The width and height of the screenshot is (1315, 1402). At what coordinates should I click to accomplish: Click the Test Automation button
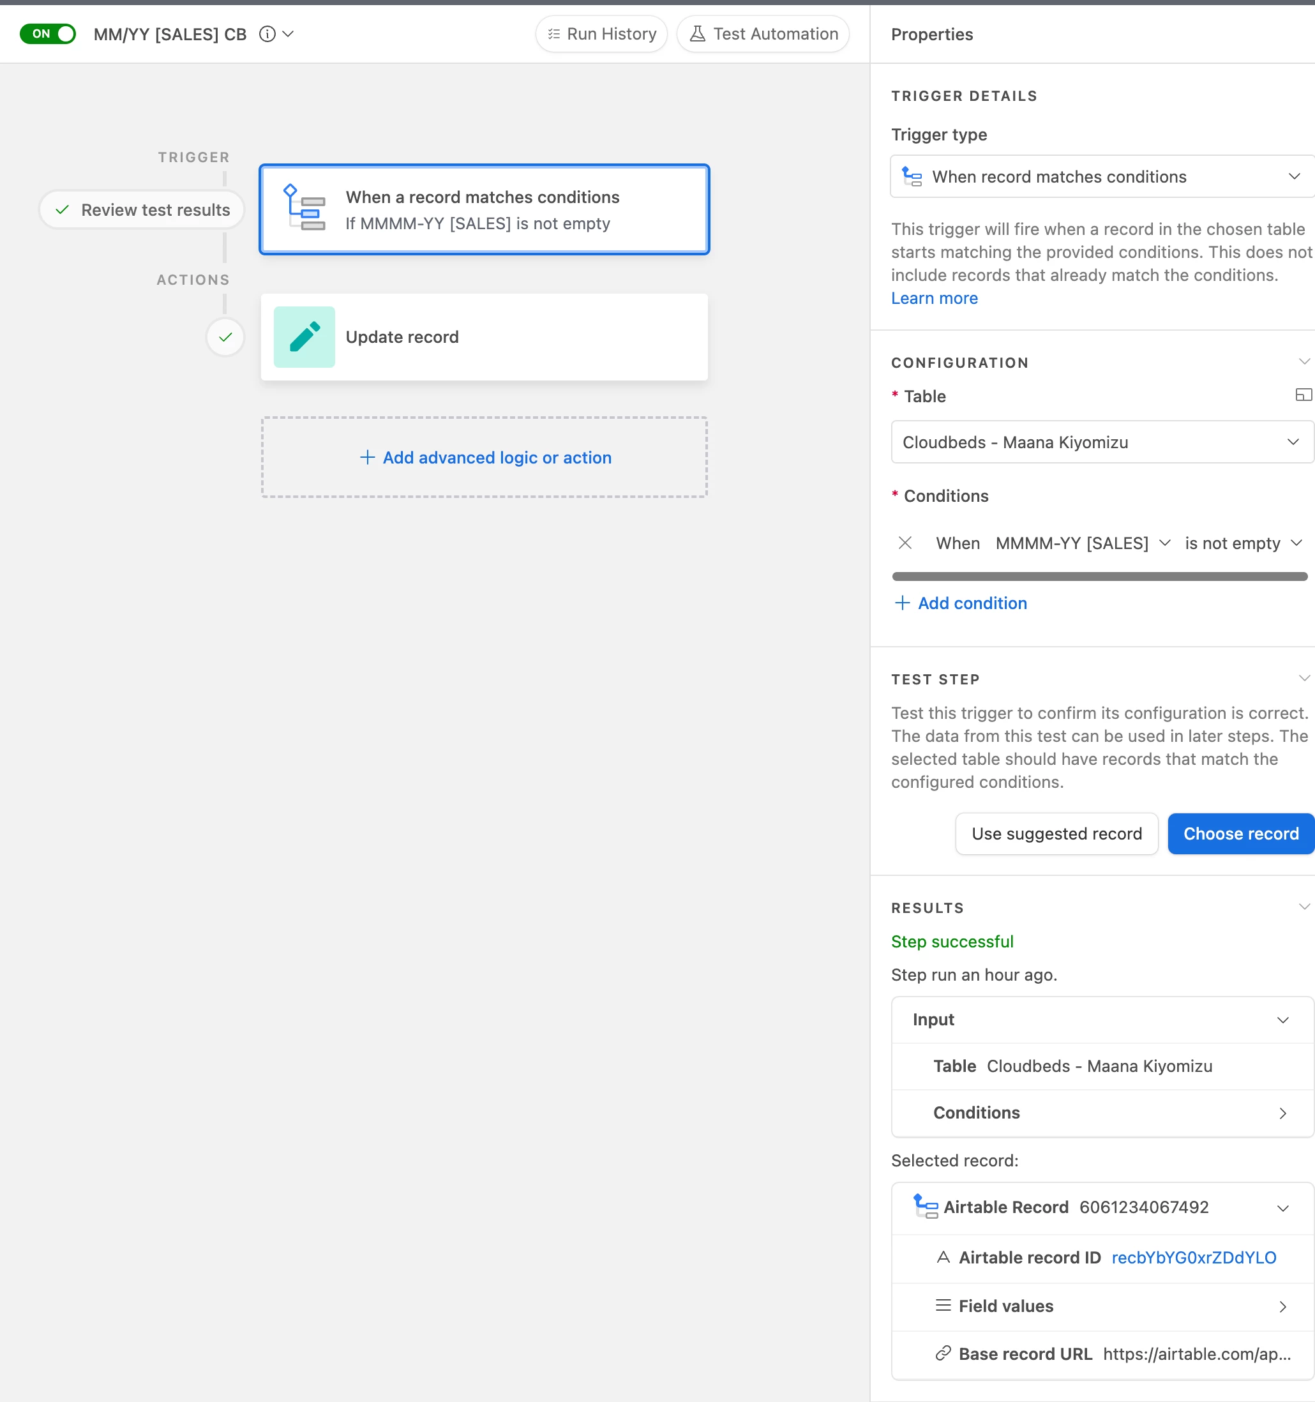point(763,34)
